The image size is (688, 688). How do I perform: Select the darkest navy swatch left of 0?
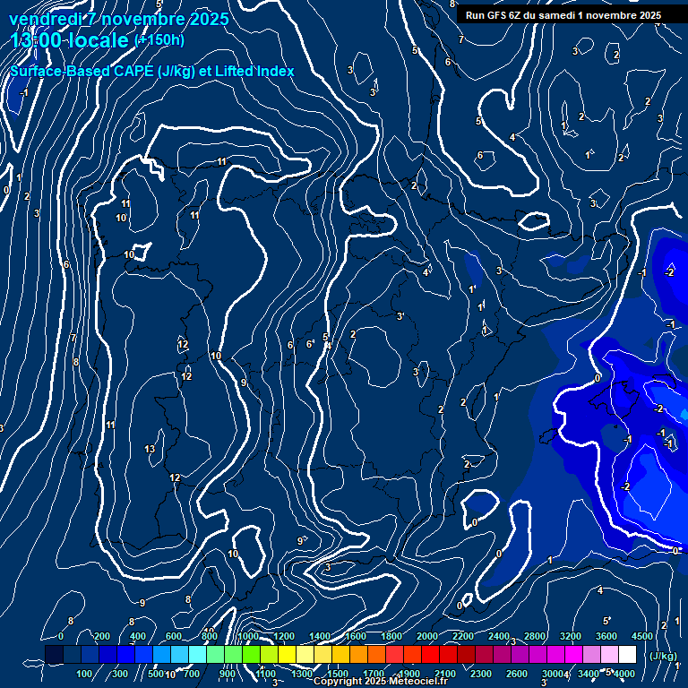[x=54, y=654]
